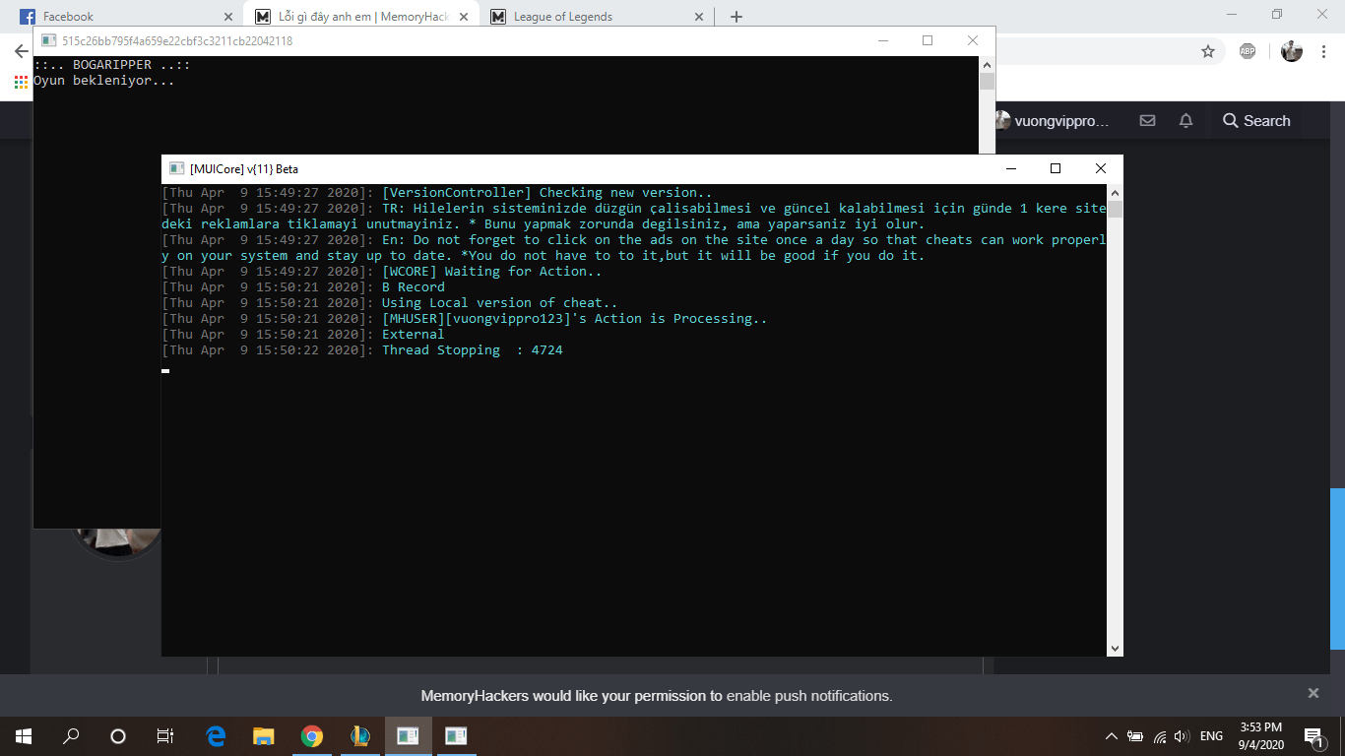Click the '::.. BOGARIPPER ..::' header text
The height and width of the screenshot is (756, 1345).
click(111, 65)
